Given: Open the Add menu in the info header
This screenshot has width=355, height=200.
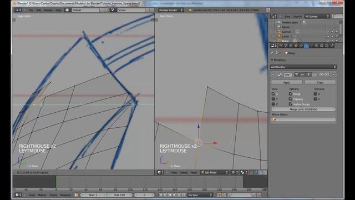Looking at the screenshot, I should coord(39,10).
